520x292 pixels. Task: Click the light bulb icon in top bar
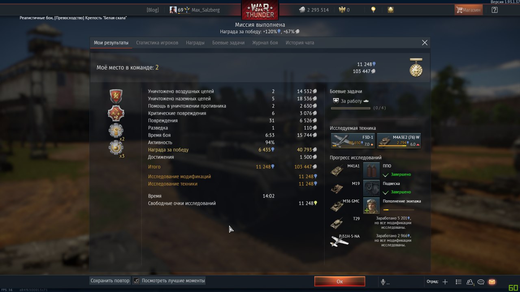click(x=373, y=10)
